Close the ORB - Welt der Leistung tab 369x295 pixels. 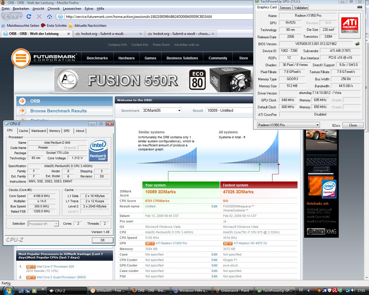pos(69,34)
